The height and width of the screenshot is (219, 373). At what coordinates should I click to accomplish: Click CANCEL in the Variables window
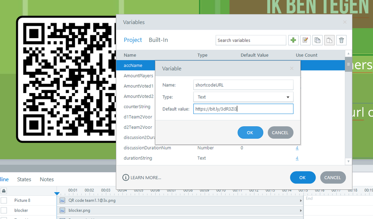click(x=333, y=178)
